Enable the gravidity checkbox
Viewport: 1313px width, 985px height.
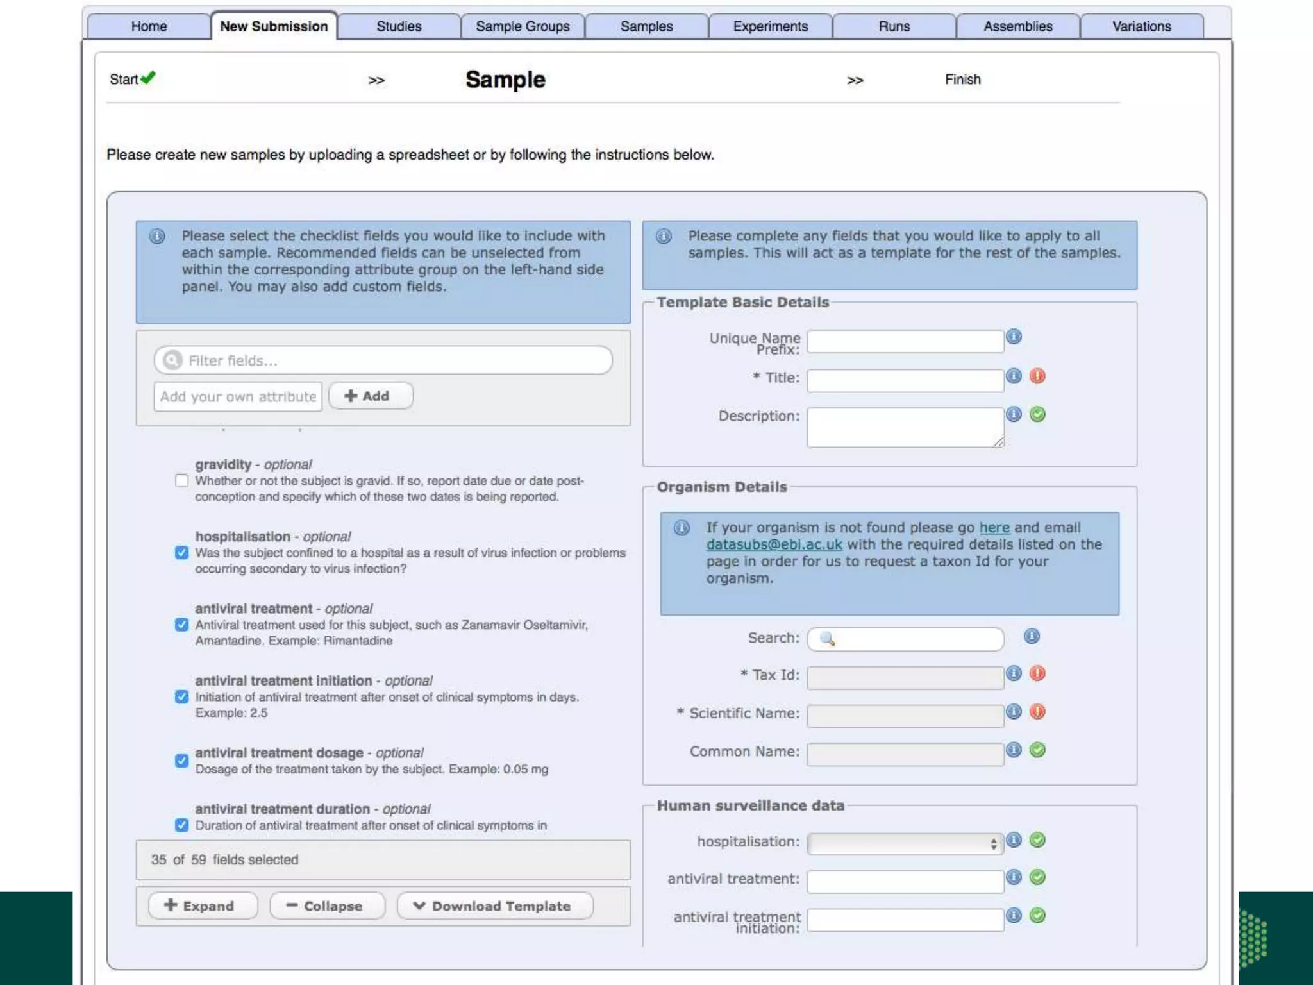click(x=182, y=481)
